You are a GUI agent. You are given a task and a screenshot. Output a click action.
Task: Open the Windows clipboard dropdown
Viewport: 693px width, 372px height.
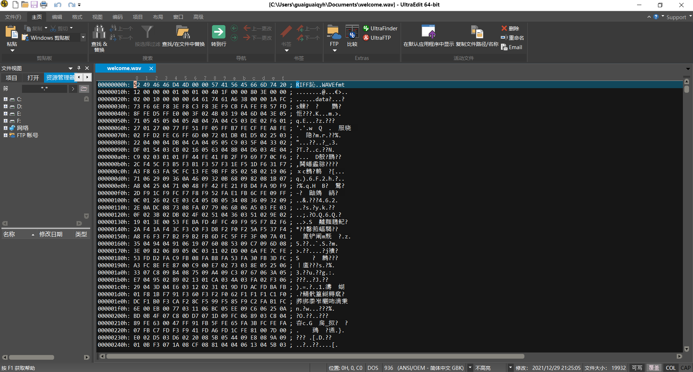83,38
